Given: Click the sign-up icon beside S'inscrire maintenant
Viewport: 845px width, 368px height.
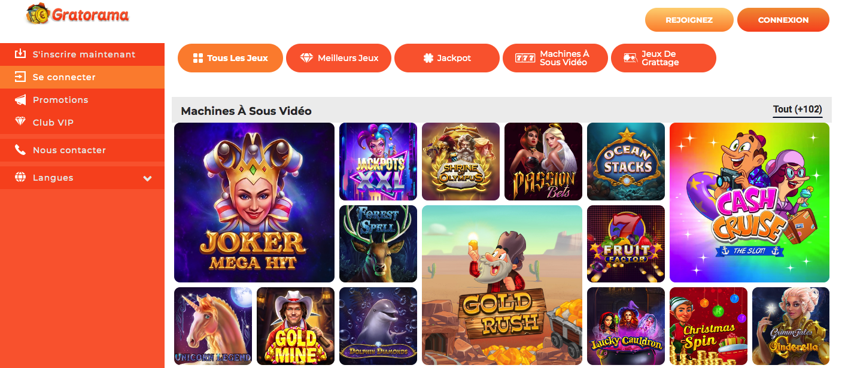Looking at the screenshot, I should tap(20, 54).
